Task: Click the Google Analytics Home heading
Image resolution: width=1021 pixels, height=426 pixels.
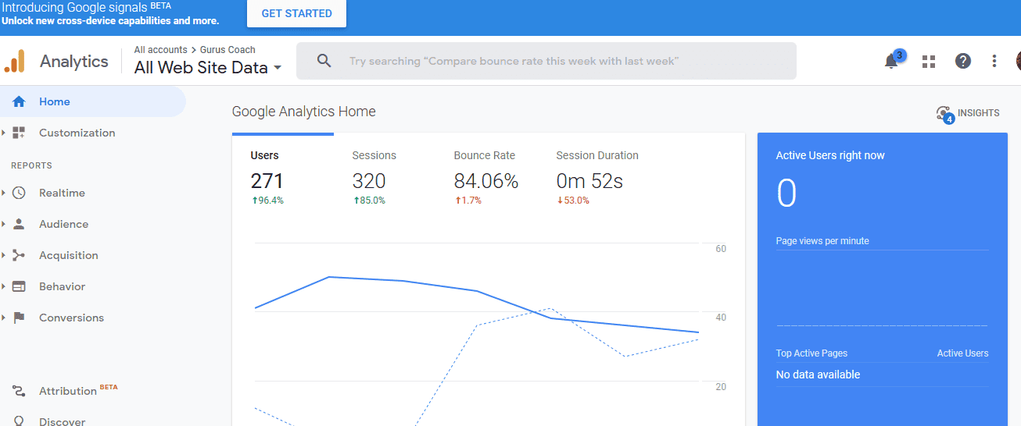Action: (x=304, y=112)
